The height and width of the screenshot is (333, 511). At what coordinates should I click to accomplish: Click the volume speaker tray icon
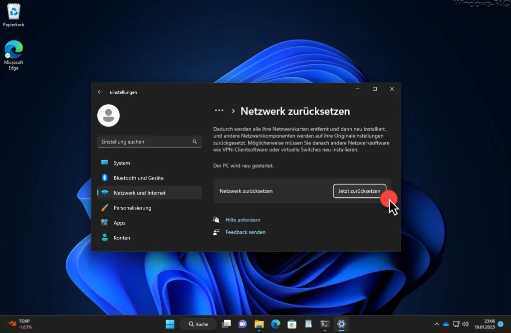click(x=466, y=324)
